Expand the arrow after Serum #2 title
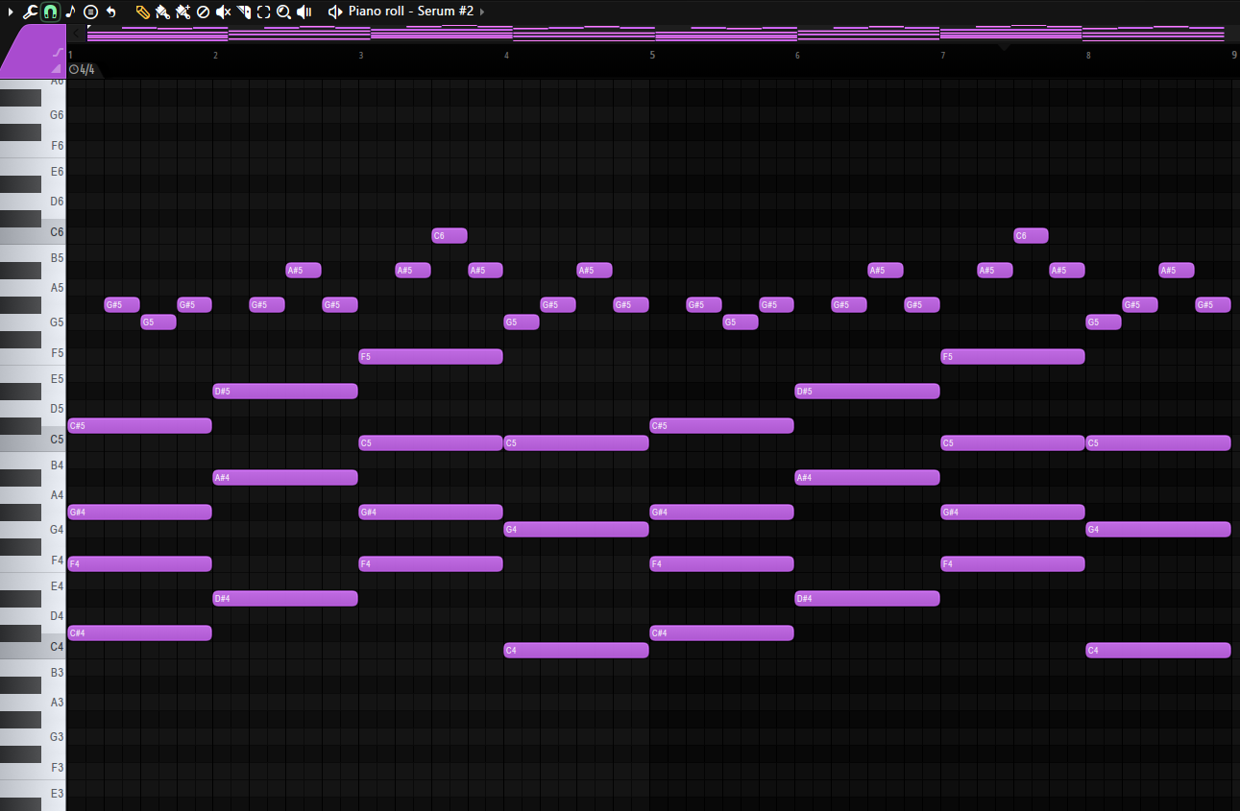 pyautogui.click(x=482, y=12)
